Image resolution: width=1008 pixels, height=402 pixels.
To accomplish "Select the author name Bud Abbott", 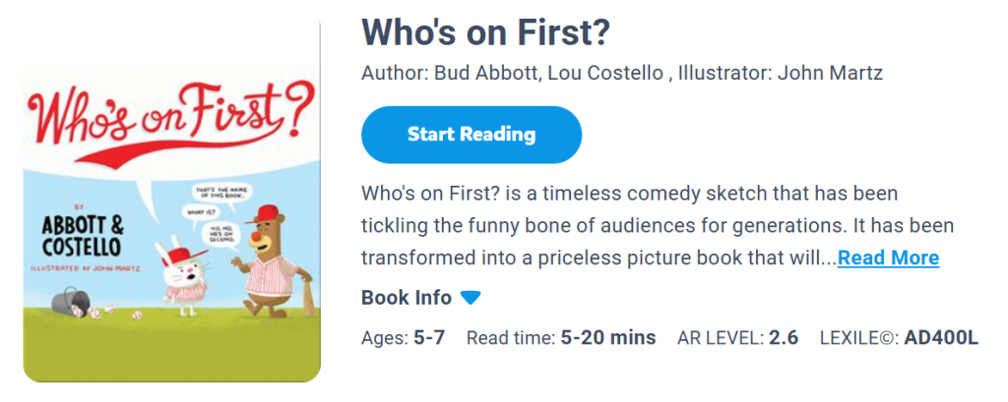I will tap(484, 75).
